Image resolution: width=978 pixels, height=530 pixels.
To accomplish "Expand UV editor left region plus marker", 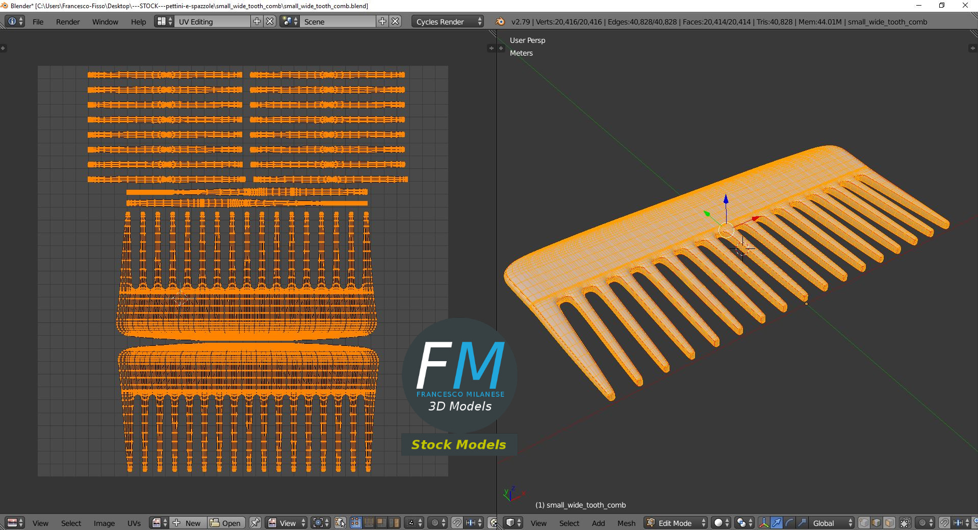I will pos(3,48).
